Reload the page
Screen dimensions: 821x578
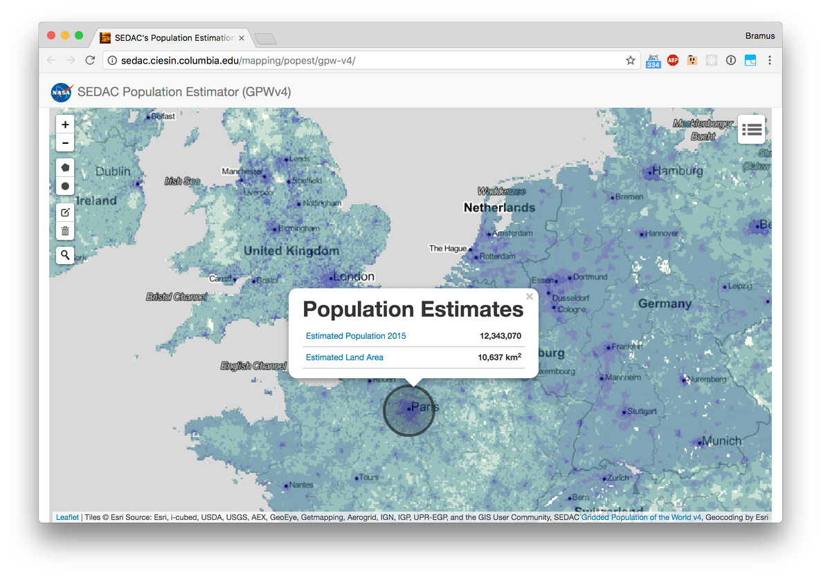click(x=90, y=61)
